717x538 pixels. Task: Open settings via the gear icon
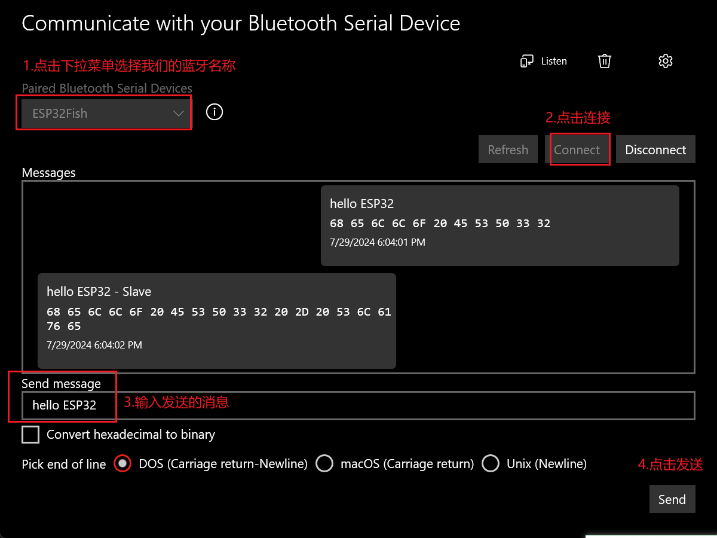pos(666,61)
